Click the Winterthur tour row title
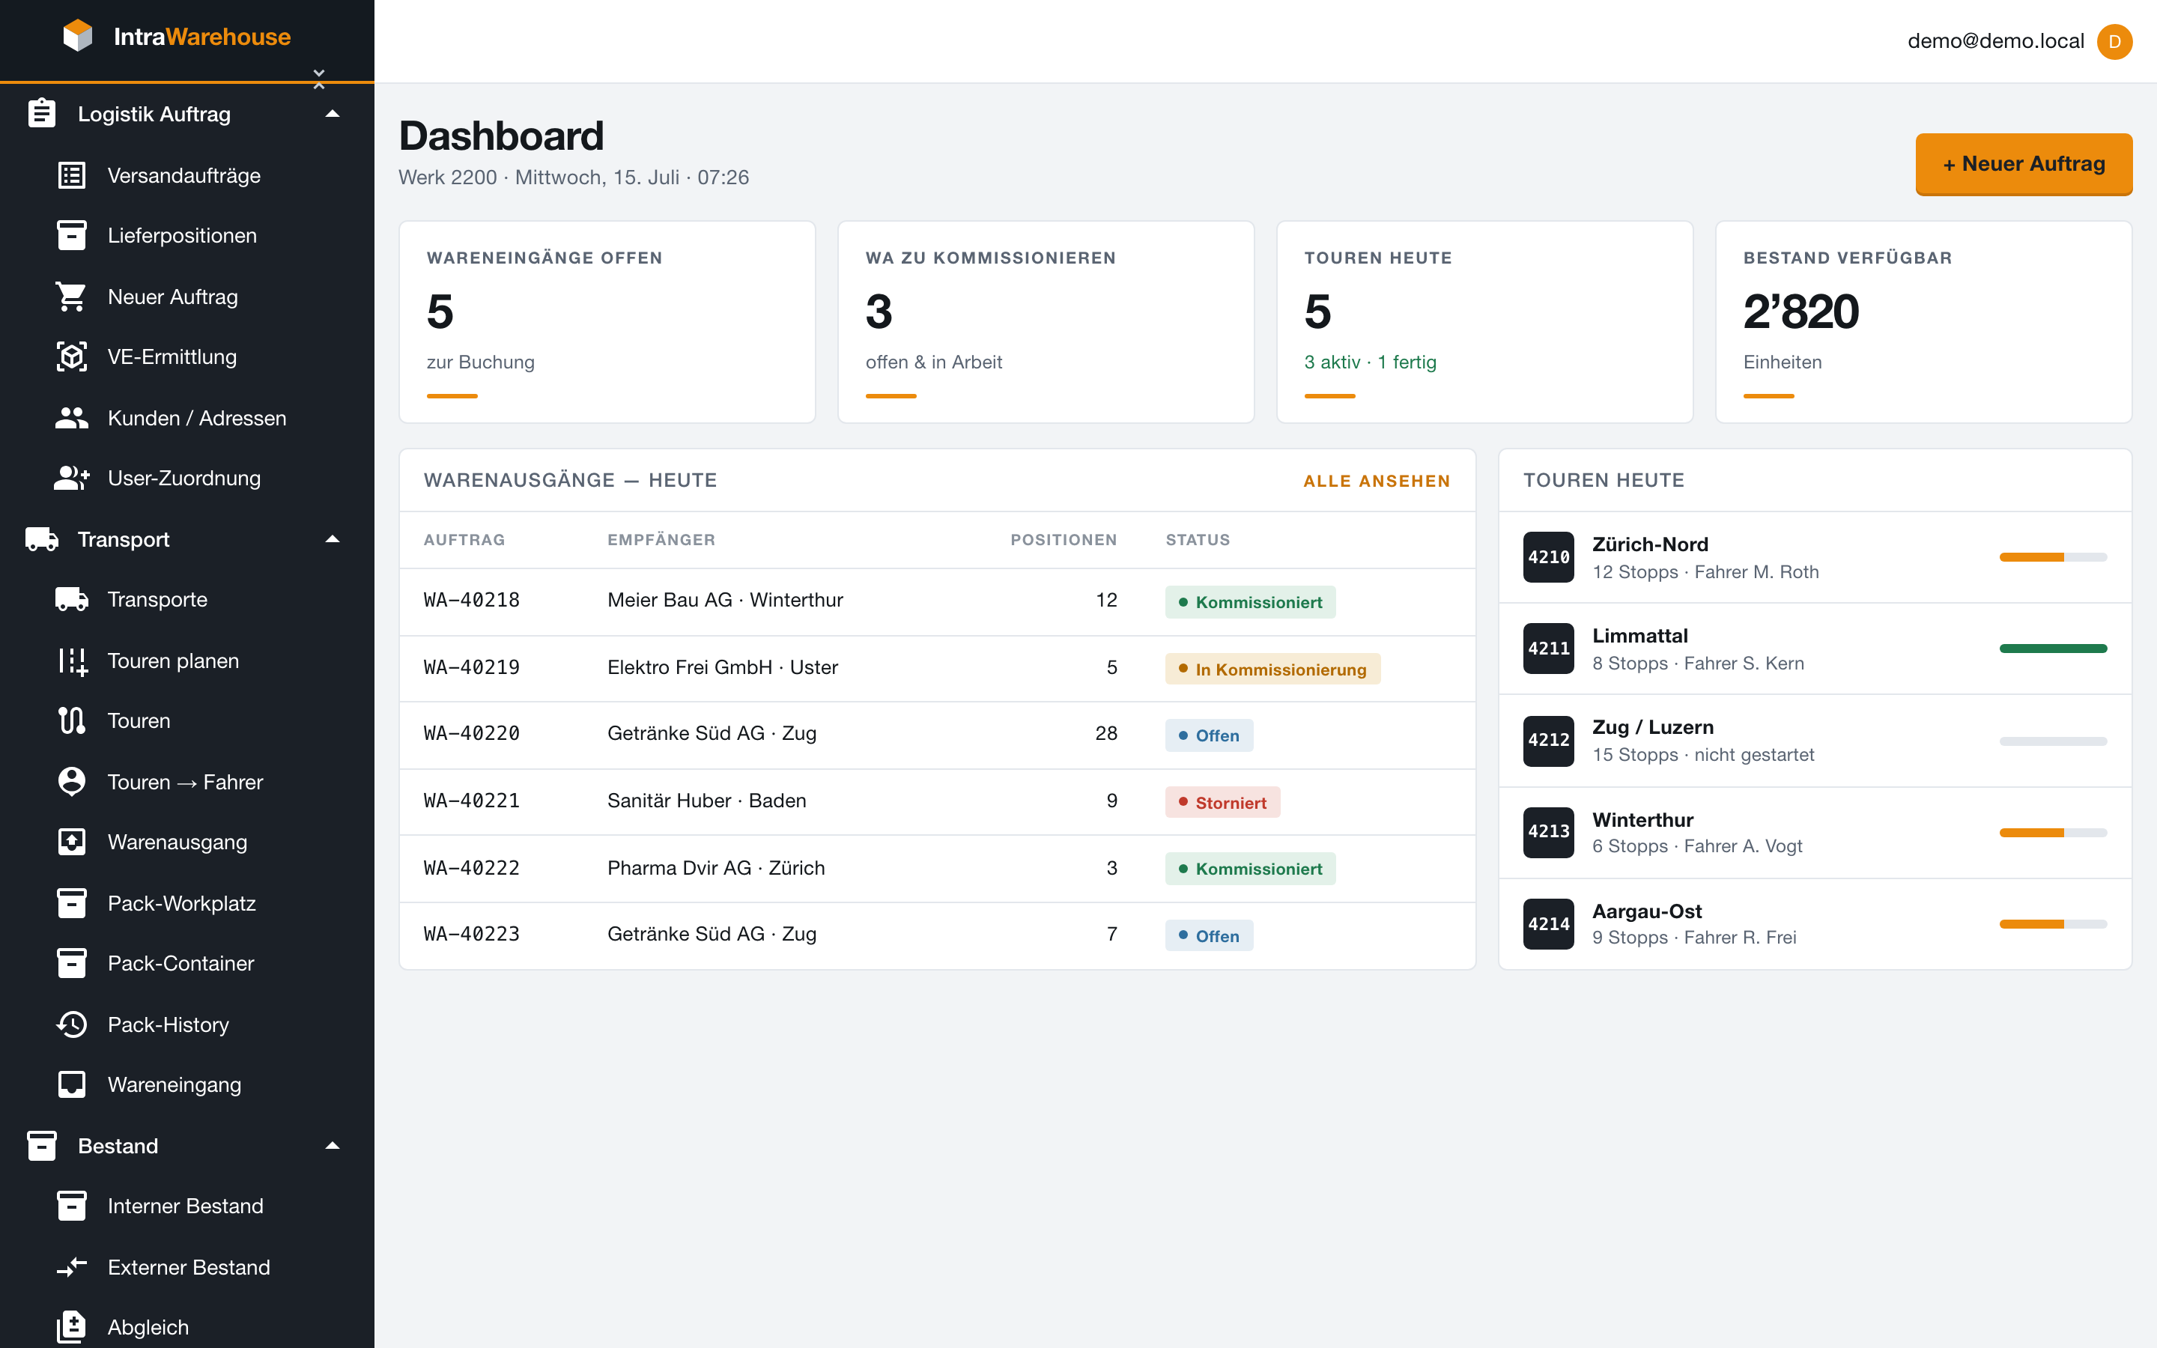This screenshot has height=1348, width=2157. pos(1642,819)
